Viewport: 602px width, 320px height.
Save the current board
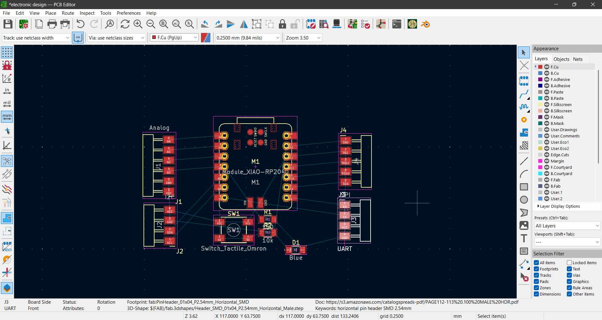tap(8, 24)
